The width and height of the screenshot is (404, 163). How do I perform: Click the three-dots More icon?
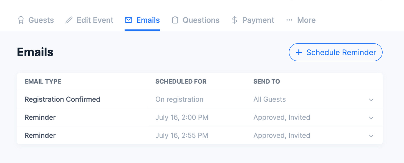pos(289,20)
